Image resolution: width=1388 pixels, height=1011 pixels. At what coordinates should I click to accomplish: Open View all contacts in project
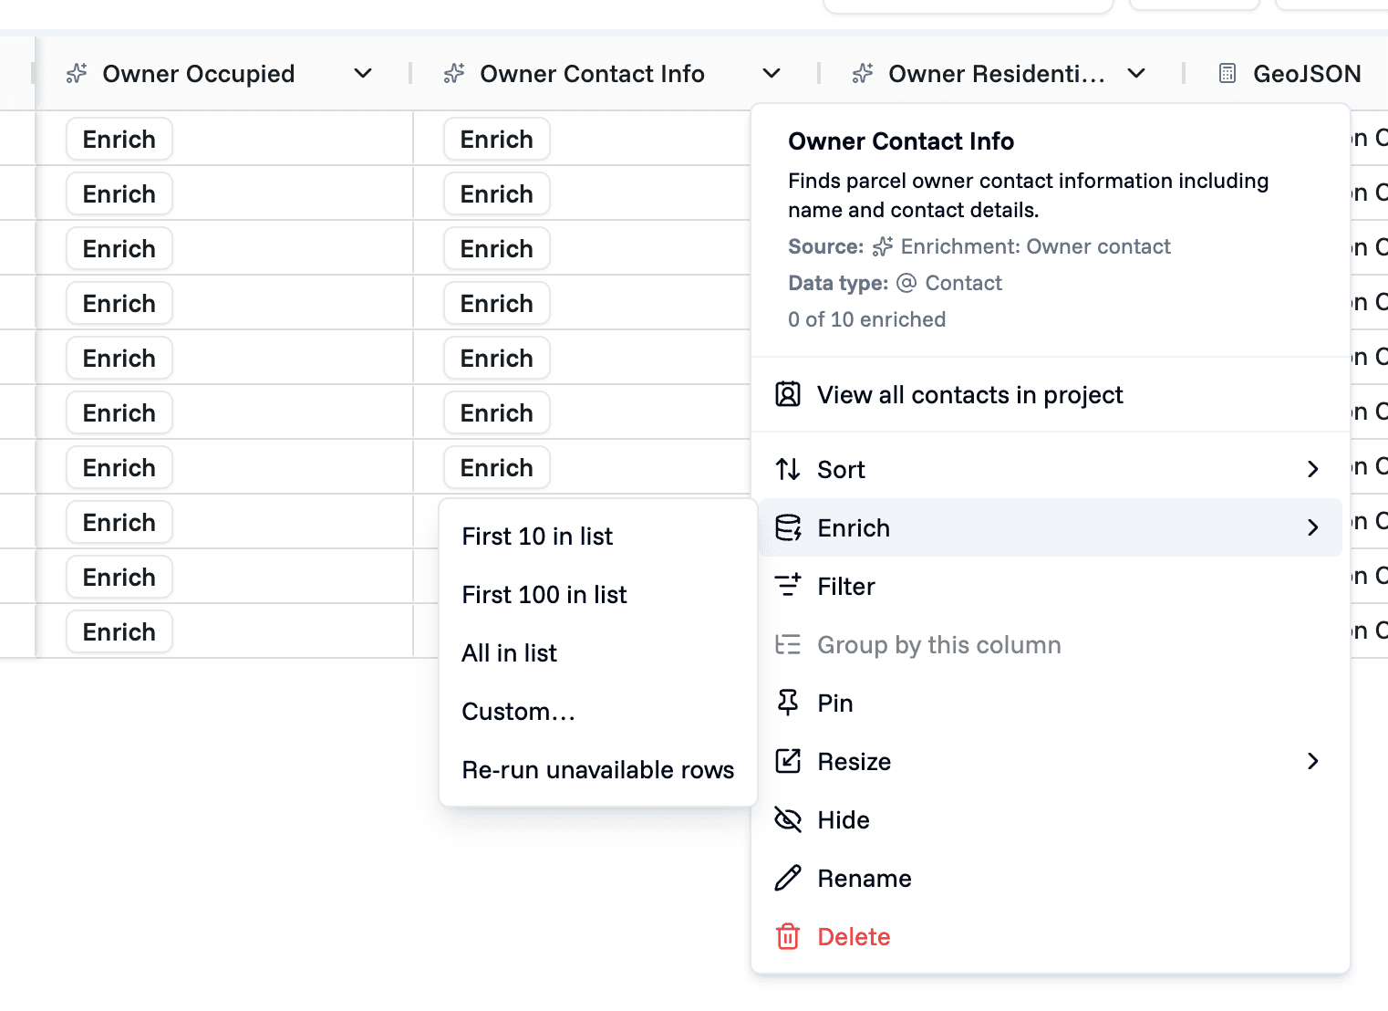(1051, 394)
